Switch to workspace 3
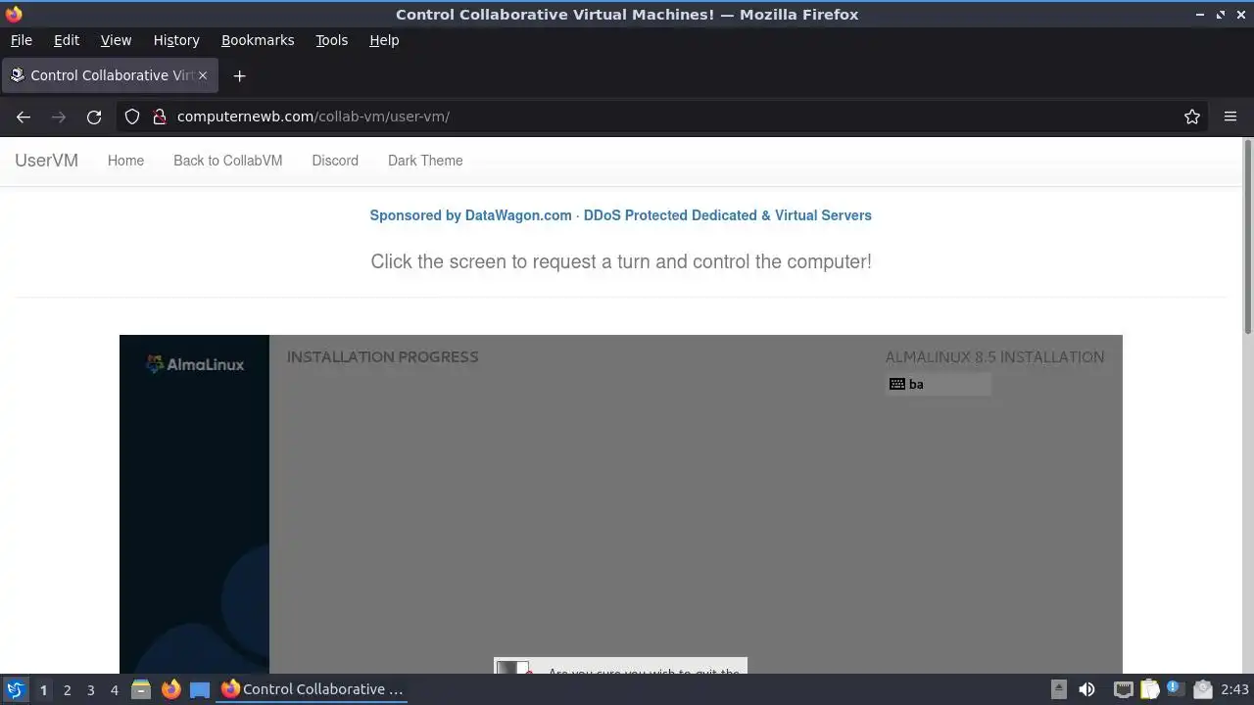This screenshot has height=705, width=1254. tap(90, 689)
